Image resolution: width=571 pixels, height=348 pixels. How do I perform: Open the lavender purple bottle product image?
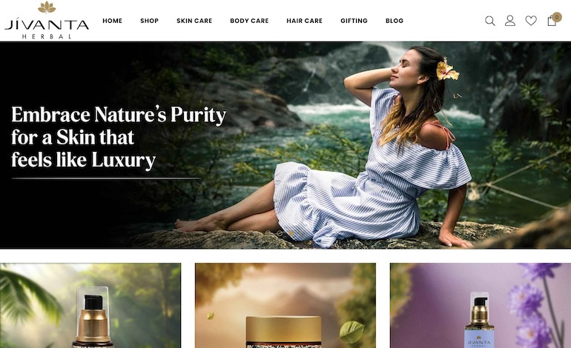481,306
